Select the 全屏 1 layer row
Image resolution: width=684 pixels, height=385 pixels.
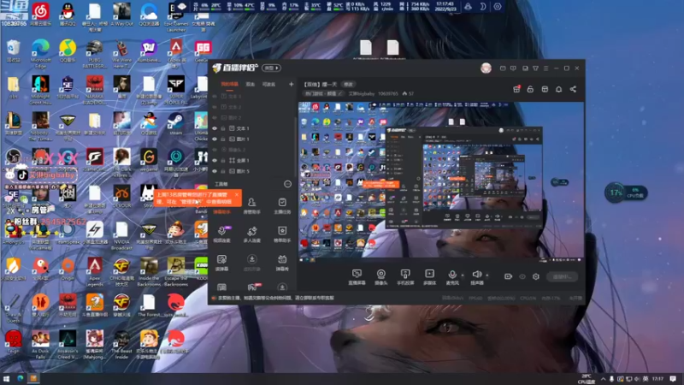coord(252,161)
